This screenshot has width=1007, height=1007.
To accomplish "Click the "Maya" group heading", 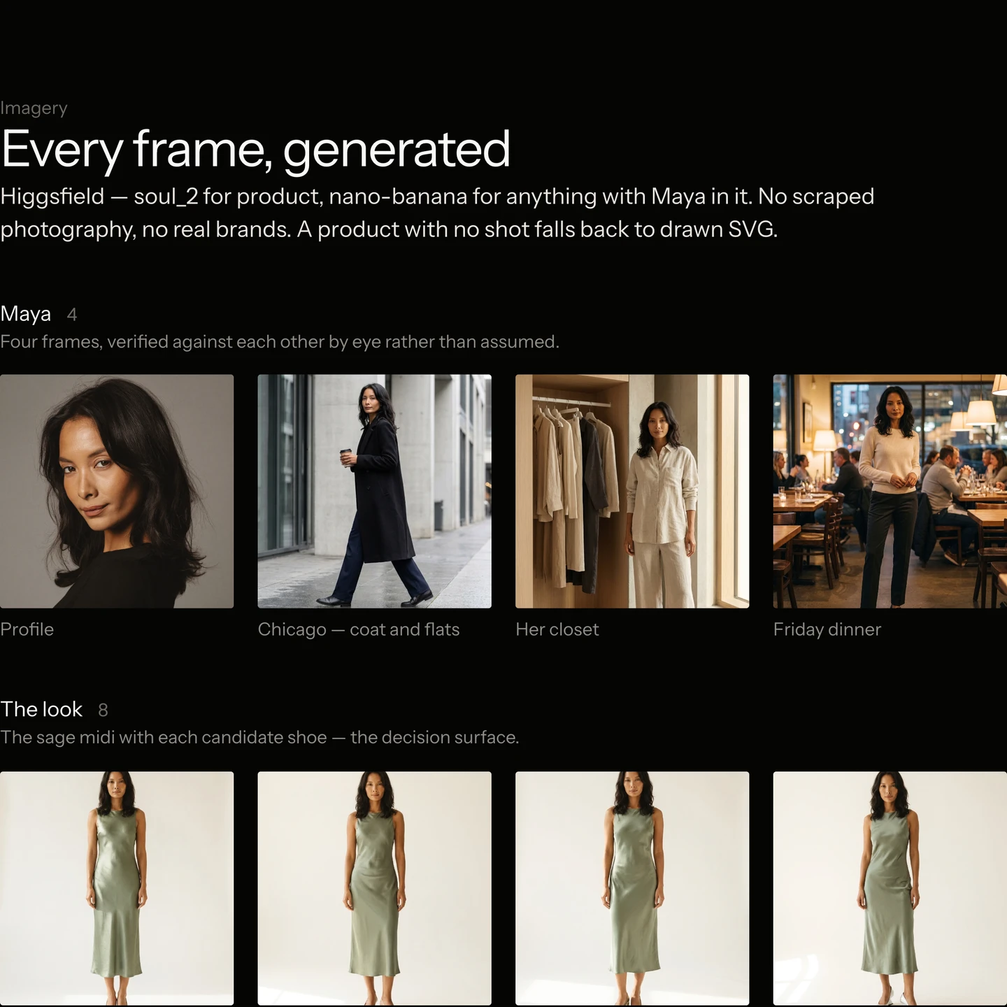I will click(26, 314).
